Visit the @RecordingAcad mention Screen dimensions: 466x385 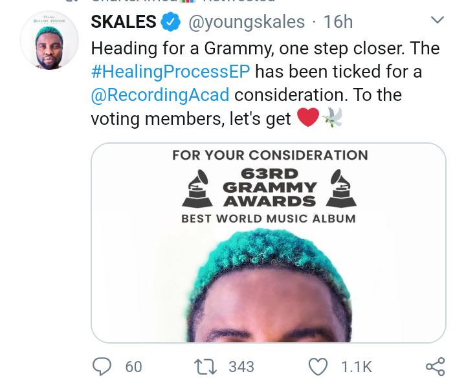click(x=161, y=95)
